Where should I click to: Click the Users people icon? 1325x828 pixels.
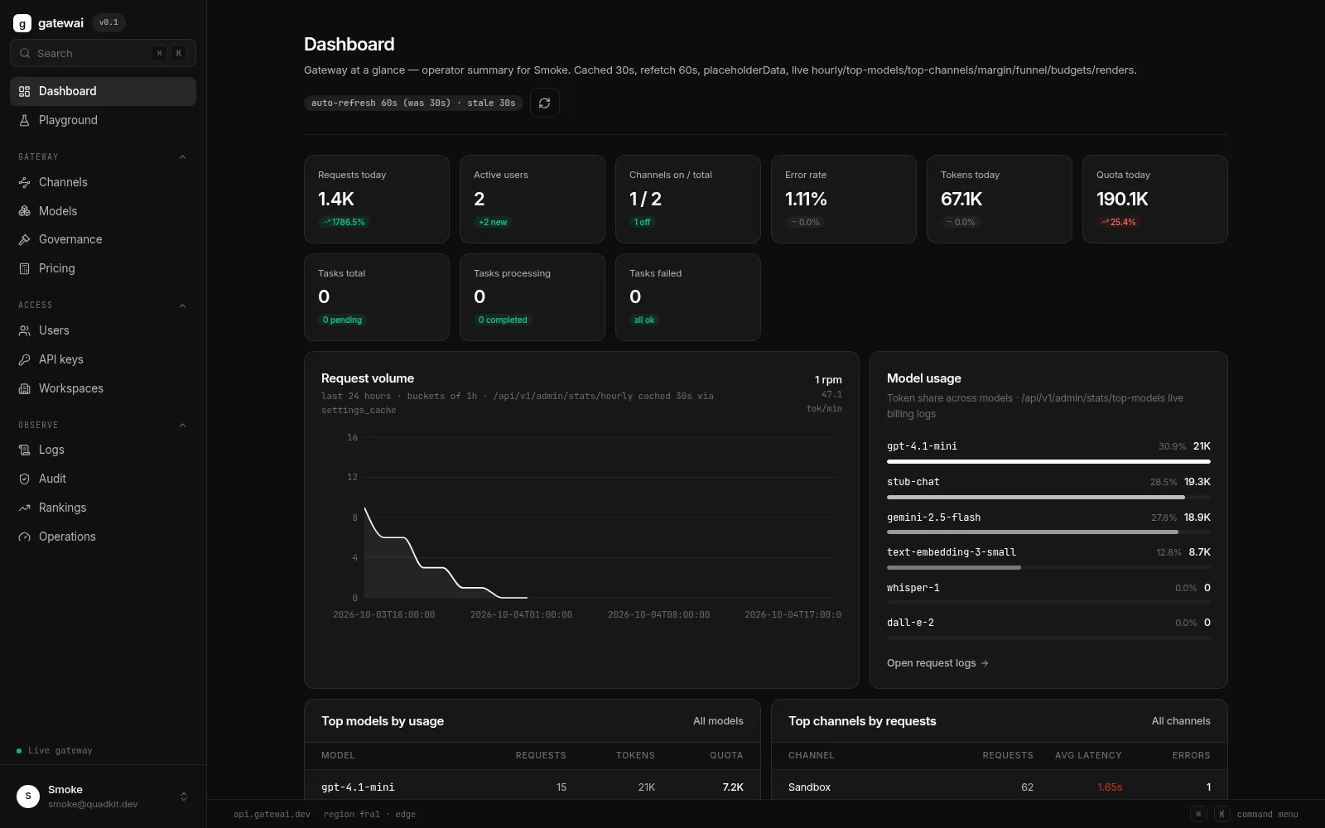coord(25,330)
